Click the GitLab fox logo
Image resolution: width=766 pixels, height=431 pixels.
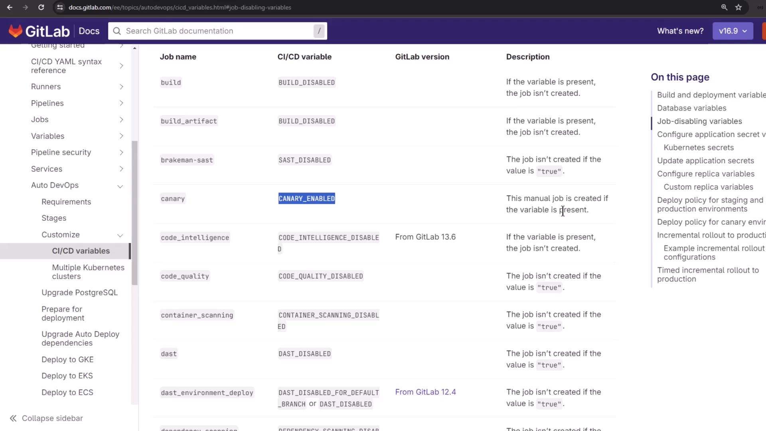[16, 31]
